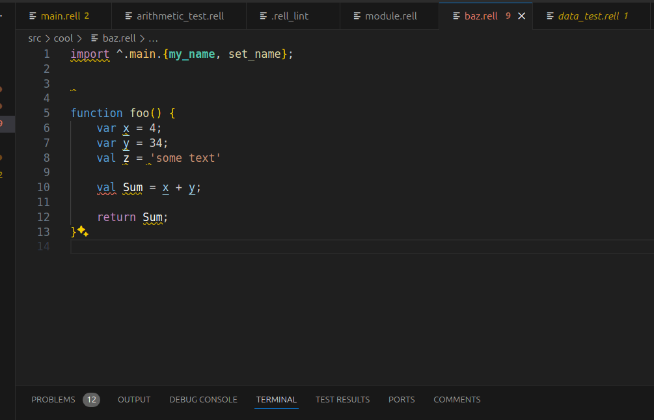Open the Ports panel
654x420 pixels.
pos(402,400)
